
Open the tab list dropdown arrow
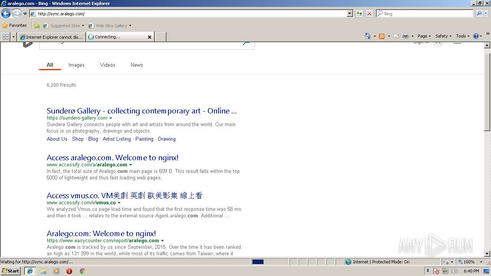[x=14, y=37]
